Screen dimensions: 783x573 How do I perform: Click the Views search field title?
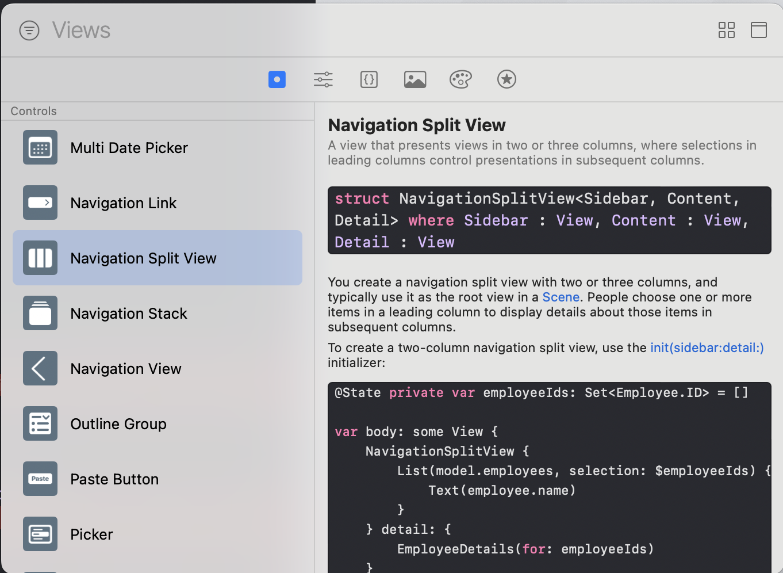coord(81,30)
